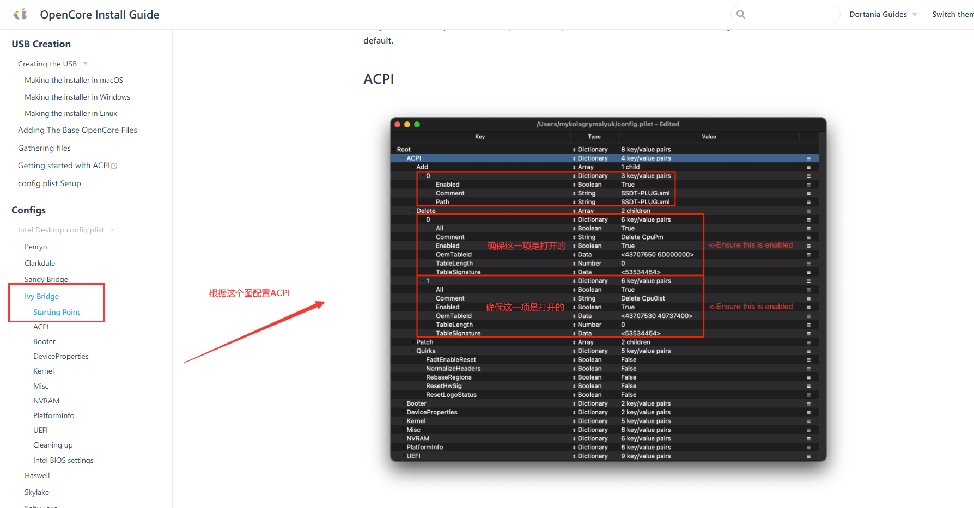Open the Dortania Guides dropdown

(x=882, y=14)
